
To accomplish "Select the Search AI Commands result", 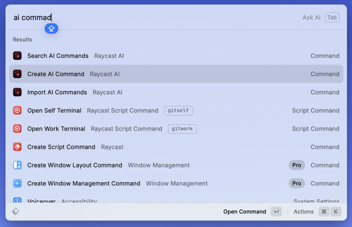I will click(176, 56).
